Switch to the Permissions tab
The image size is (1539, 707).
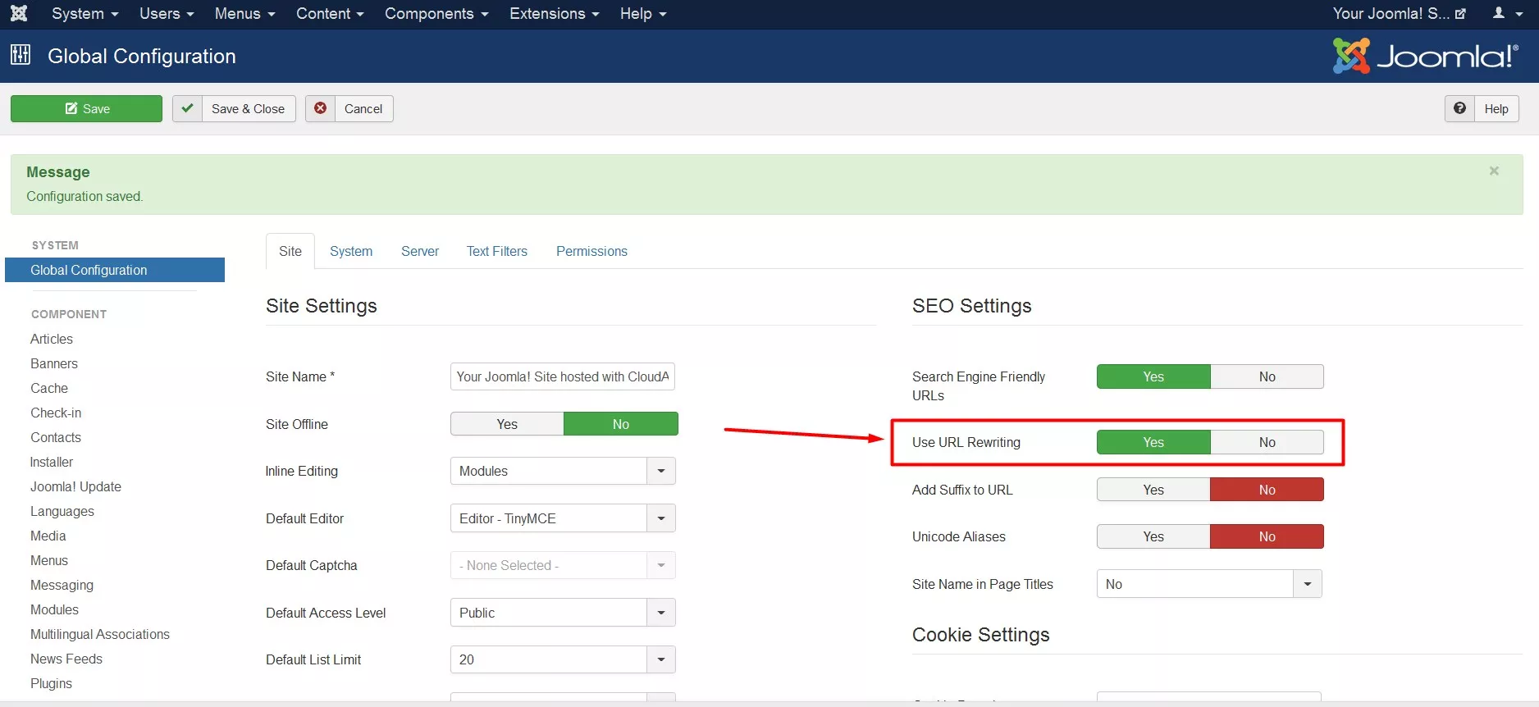point(591,251)
